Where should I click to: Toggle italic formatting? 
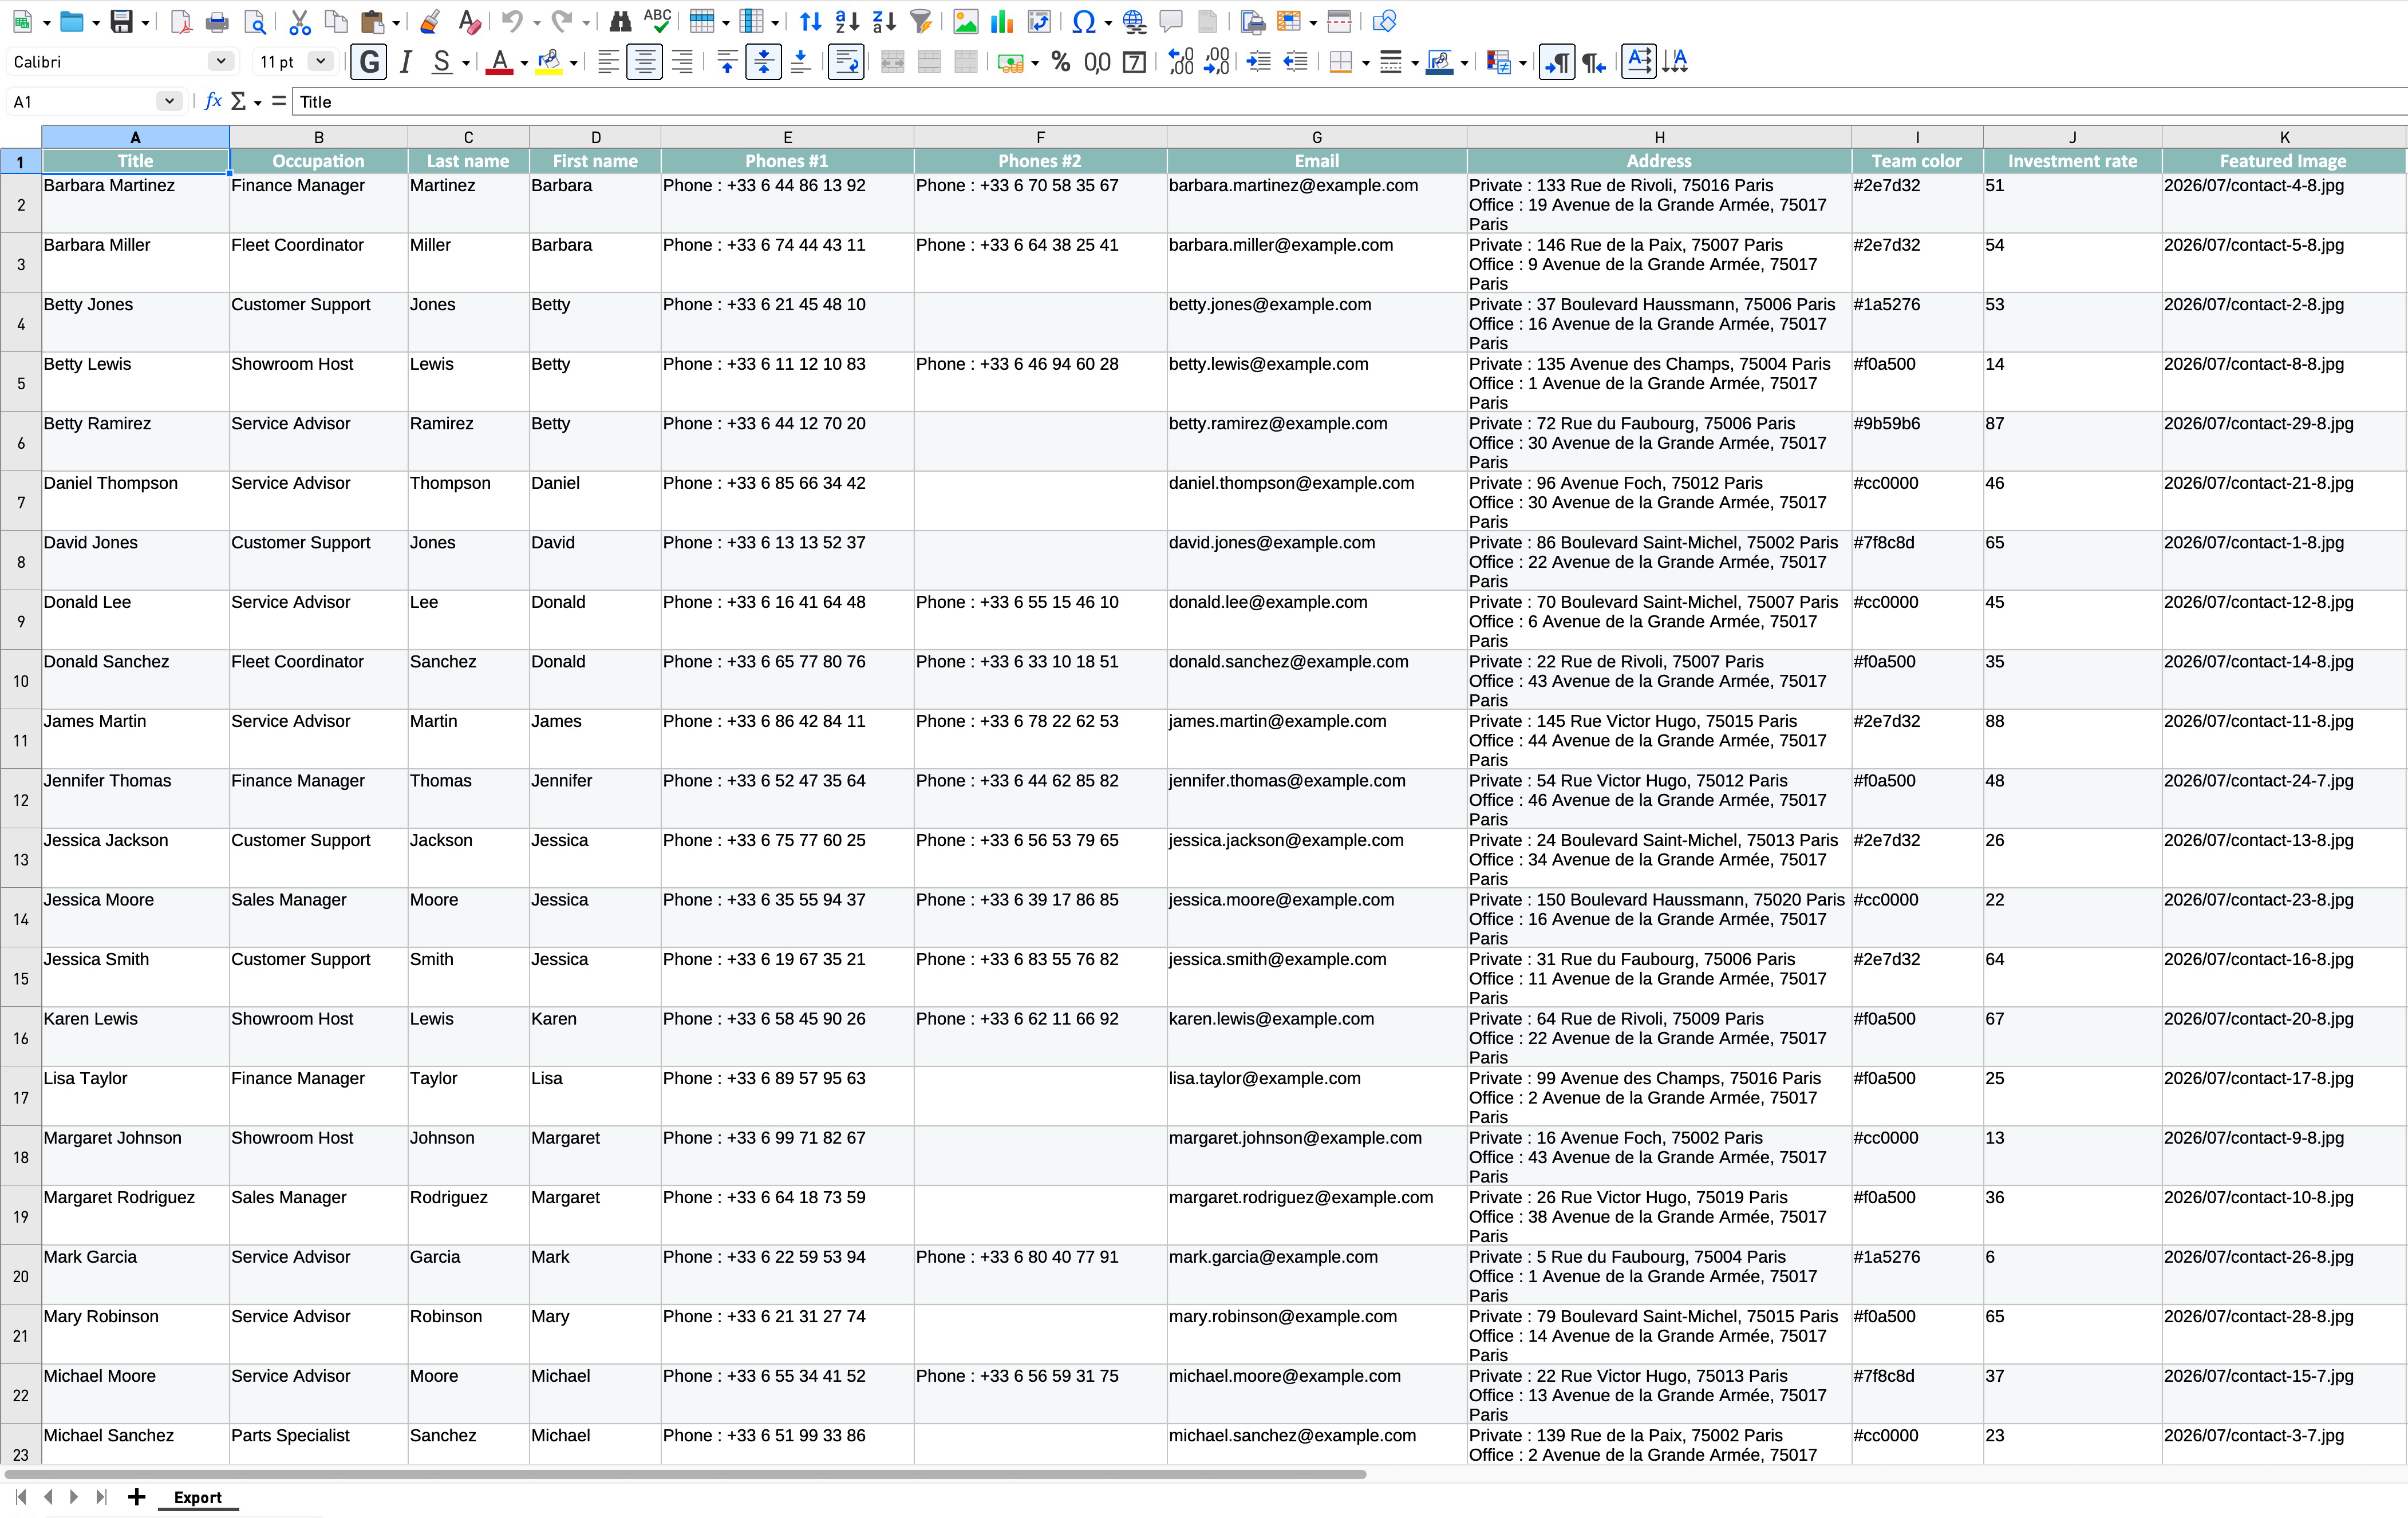pos(406,62)
